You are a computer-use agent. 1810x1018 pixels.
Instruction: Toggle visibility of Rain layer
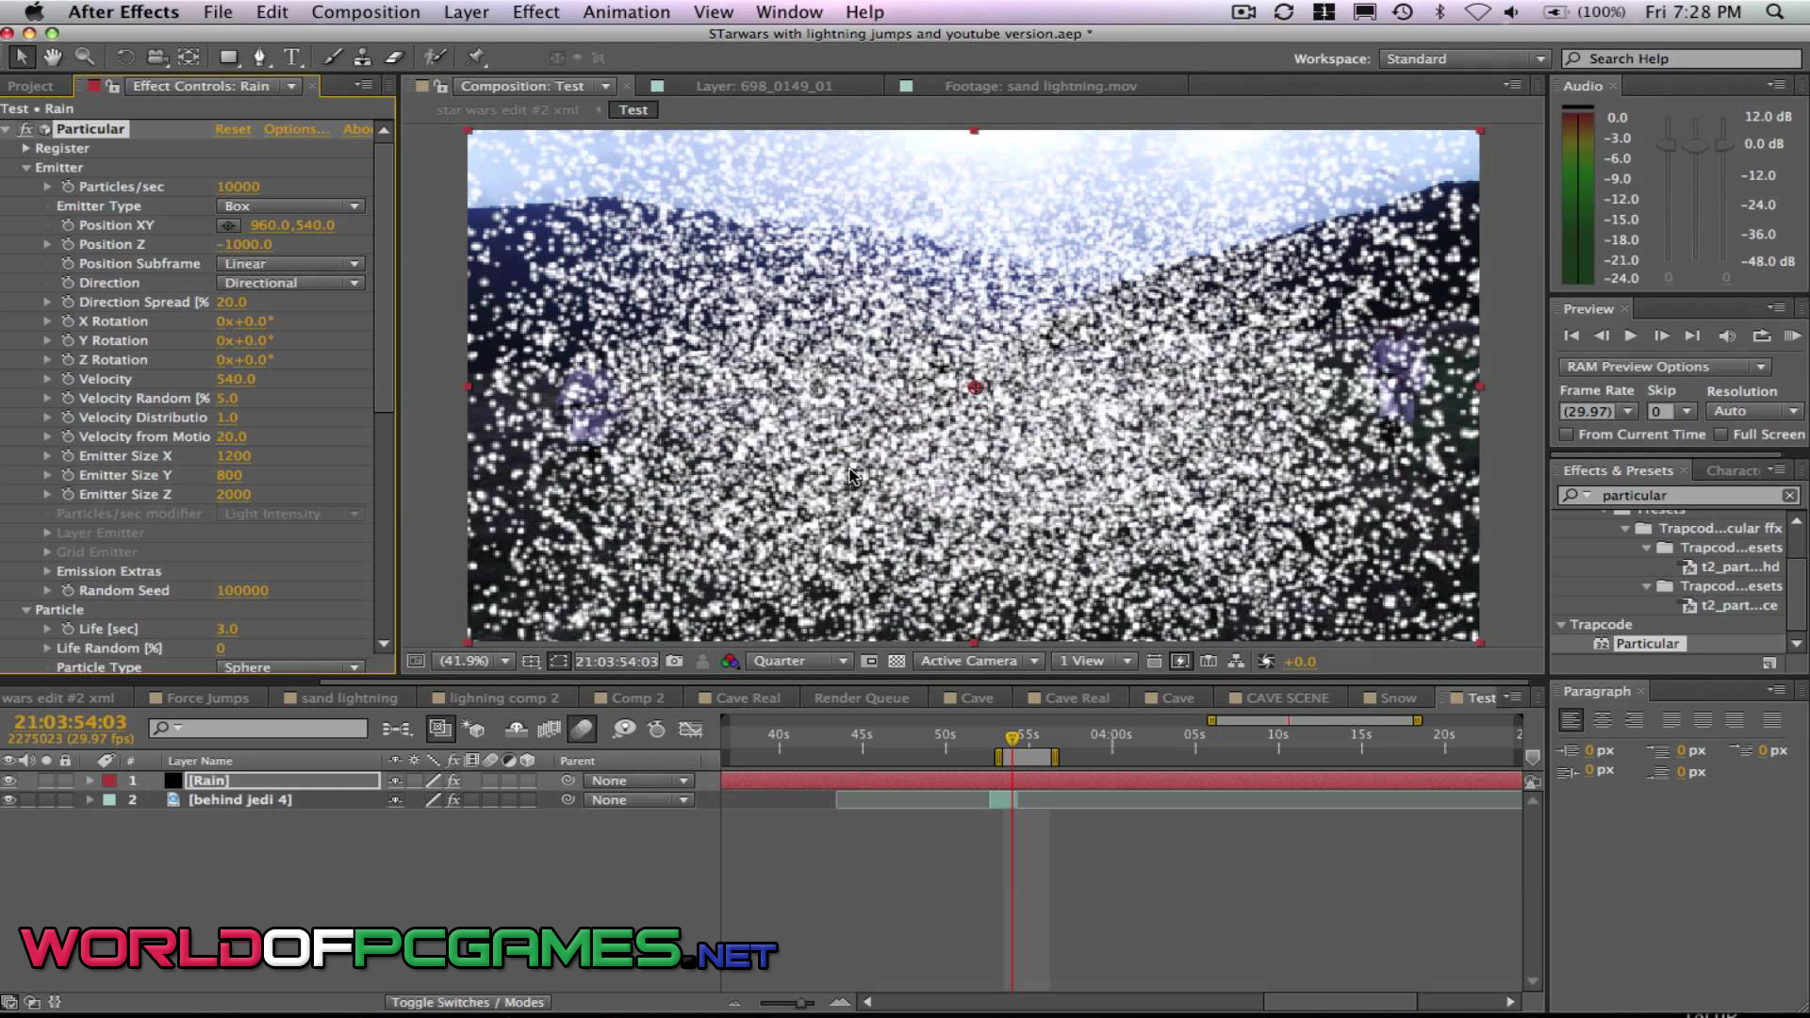coord(8,780)
